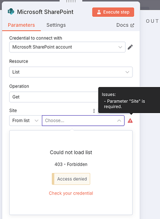Click the drag handle dots above the panel
Screen dimensions: 160x219
71,1
